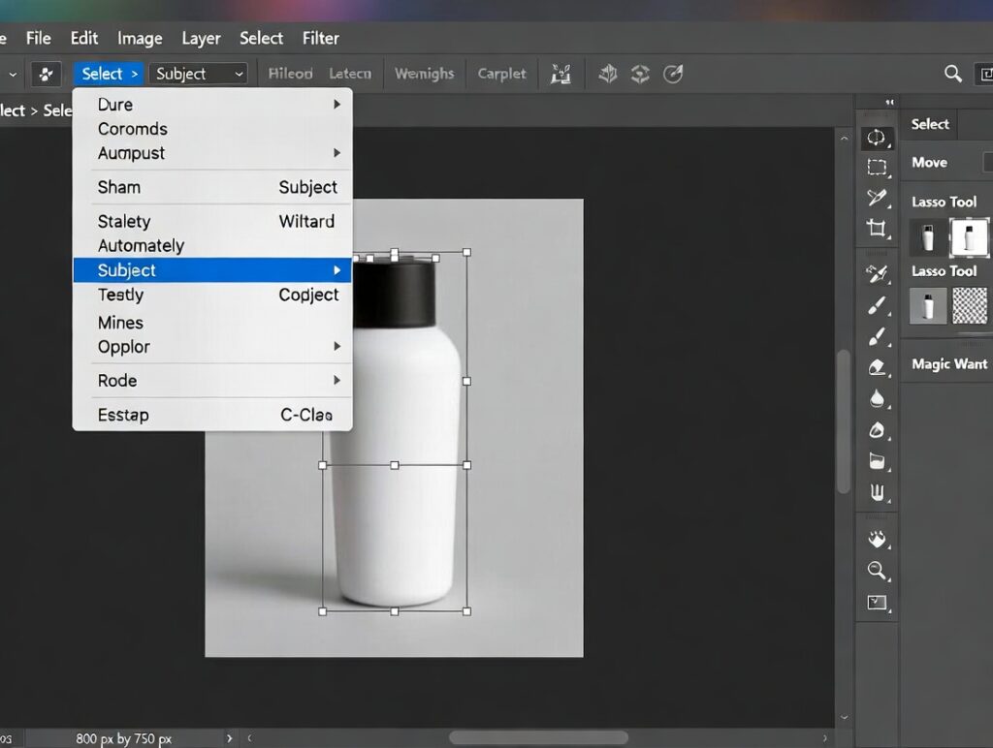Choose the Rectangular Marquee tool
This screenshot has width=993, height=748.
tap(878, 167)
